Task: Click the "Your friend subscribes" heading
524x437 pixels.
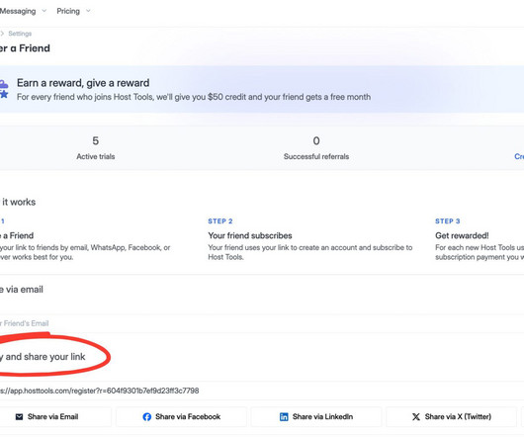Action: point(250,235)
